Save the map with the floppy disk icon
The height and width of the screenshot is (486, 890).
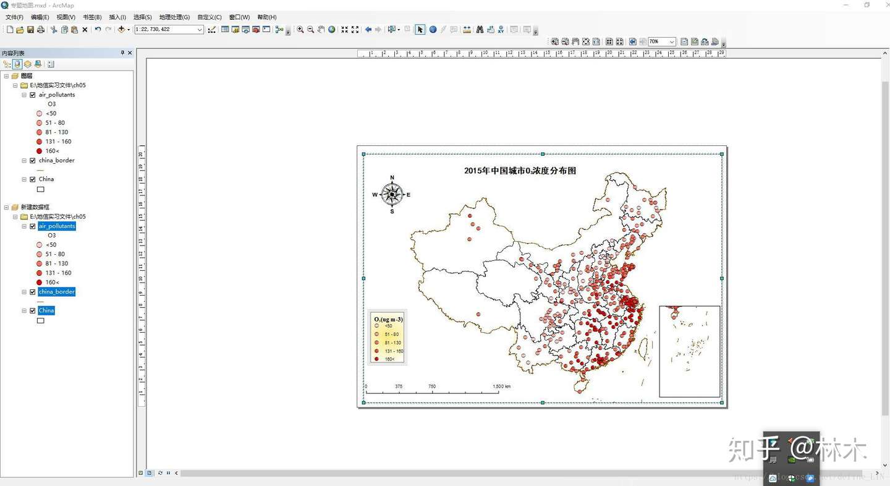[x=30, y=30]
